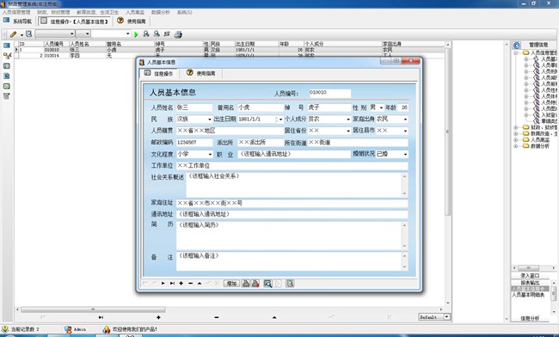Click the gray padlock icon in dialog toolbar

click(246, 283)
